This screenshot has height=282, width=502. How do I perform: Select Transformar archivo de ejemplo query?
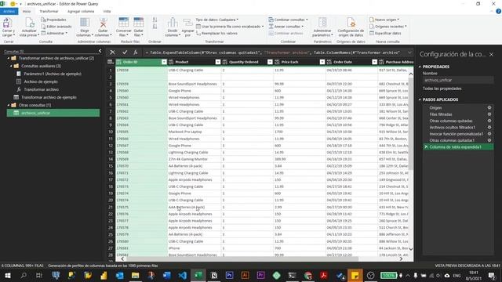click(49, 97)
